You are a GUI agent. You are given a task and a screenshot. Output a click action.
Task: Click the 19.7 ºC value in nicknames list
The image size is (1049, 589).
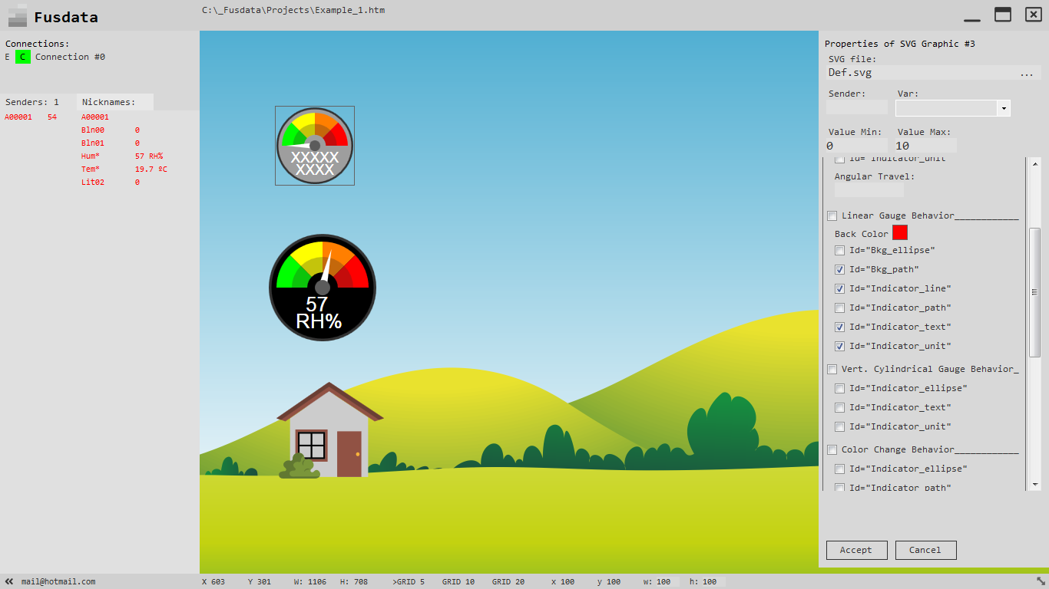(x=151, y=169)
